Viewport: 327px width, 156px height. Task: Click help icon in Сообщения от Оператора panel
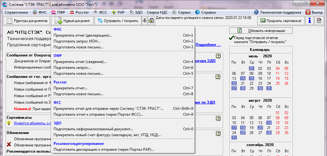pos(218,56)
